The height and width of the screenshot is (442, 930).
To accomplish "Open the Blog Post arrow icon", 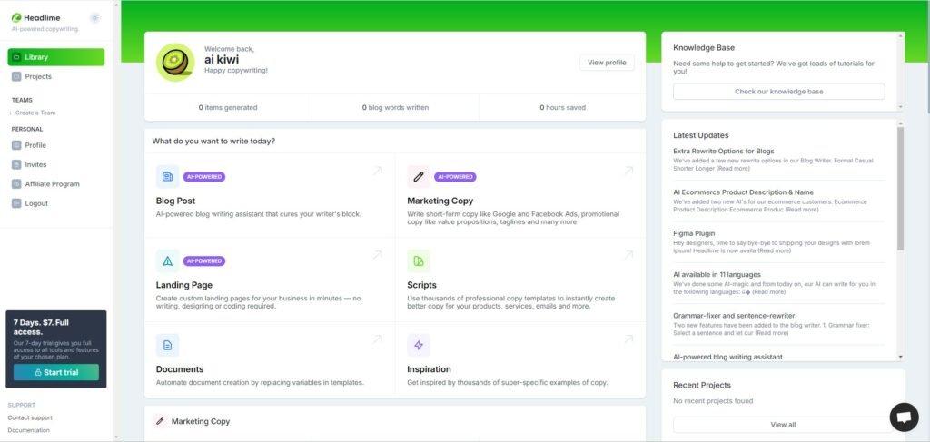I will tap(377, 171).
